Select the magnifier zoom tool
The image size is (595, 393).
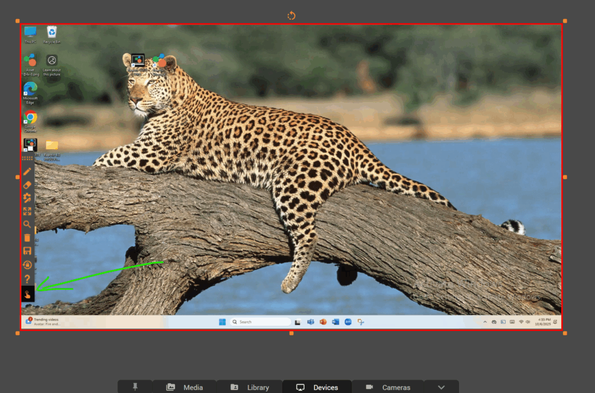tap(27, 224)
